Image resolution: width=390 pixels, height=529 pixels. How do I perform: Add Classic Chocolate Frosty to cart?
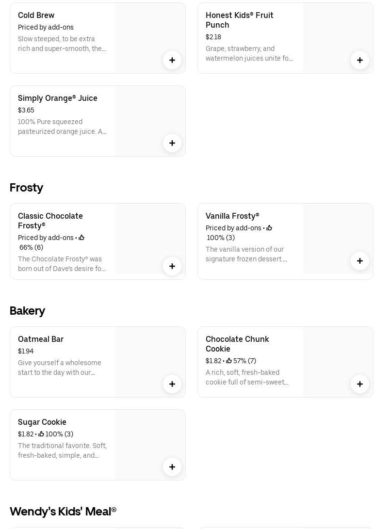tap(172, 266)
